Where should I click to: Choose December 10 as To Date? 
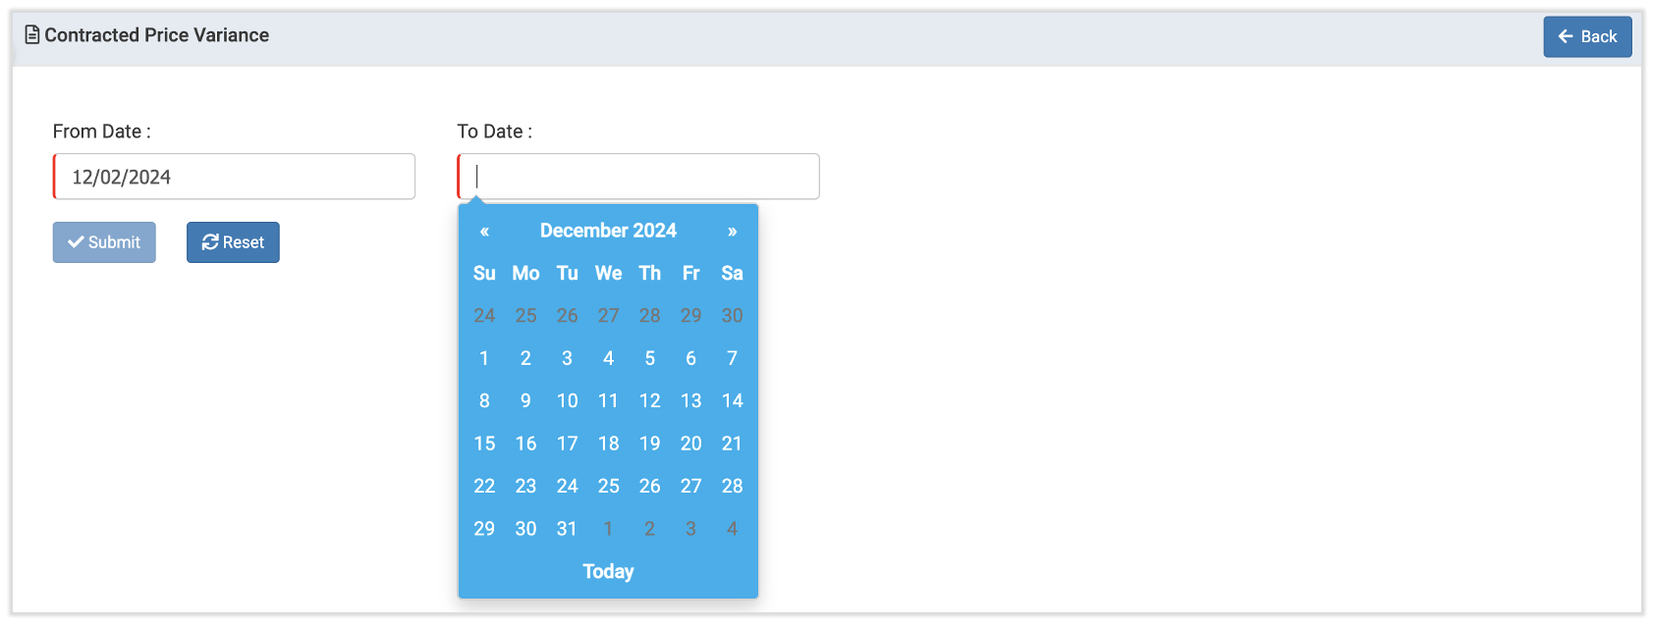pyautogui.click(x=567, y=400)
